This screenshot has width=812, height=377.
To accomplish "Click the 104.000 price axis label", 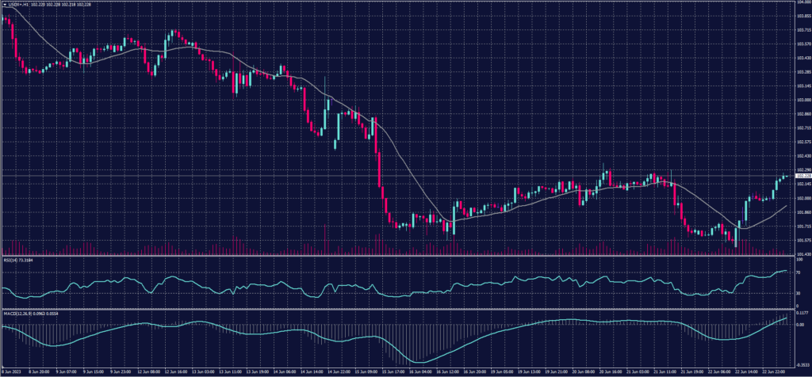I will click(802, 2).
